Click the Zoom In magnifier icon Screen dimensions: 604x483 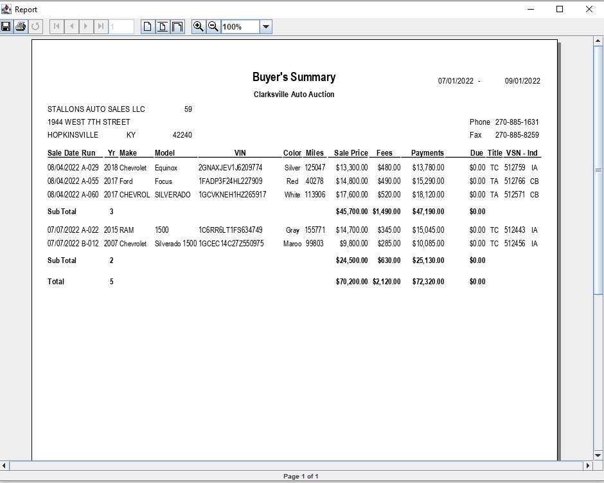tap(199, 26)
